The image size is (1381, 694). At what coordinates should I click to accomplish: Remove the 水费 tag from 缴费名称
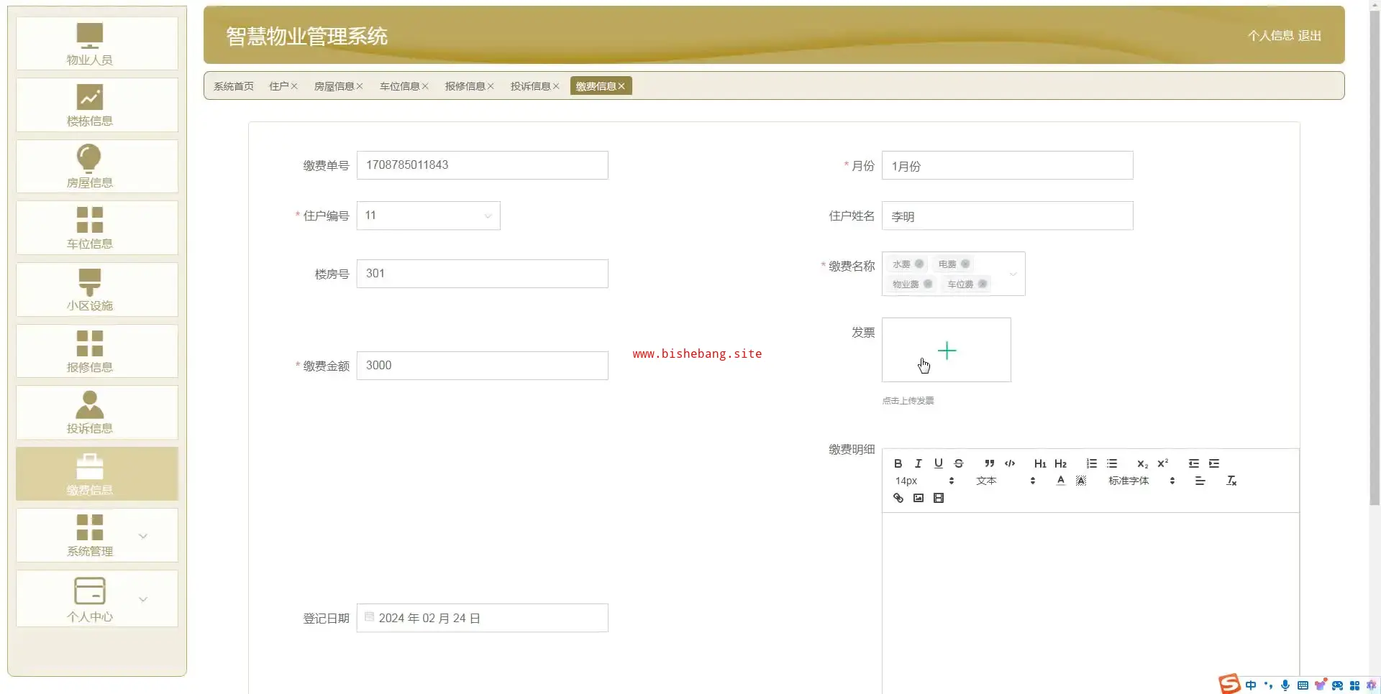point(919,264)
